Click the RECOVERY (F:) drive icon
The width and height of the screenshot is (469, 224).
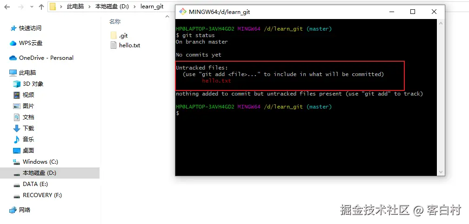coord(17,196)
